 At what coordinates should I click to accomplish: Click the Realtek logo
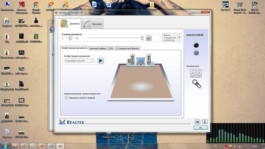[73, 122]
